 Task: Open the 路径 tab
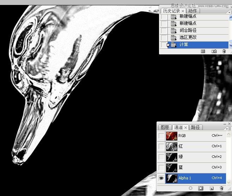[195, 127]
